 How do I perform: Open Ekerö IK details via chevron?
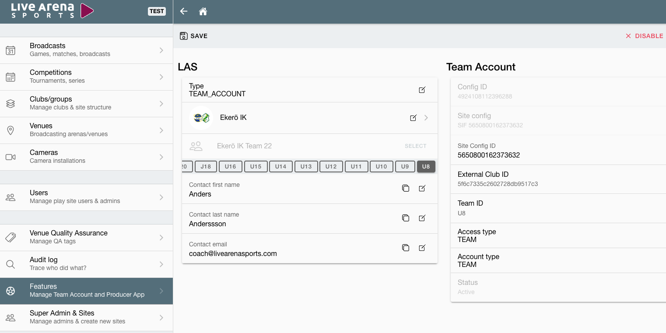pyautogui.click(x=426, y=118)
